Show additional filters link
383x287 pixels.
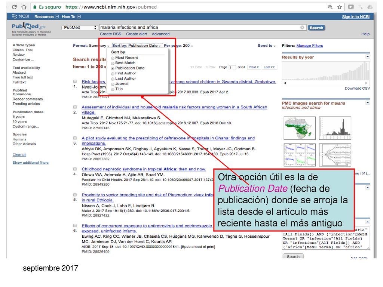pyautogui.click(x=31, y=163)
